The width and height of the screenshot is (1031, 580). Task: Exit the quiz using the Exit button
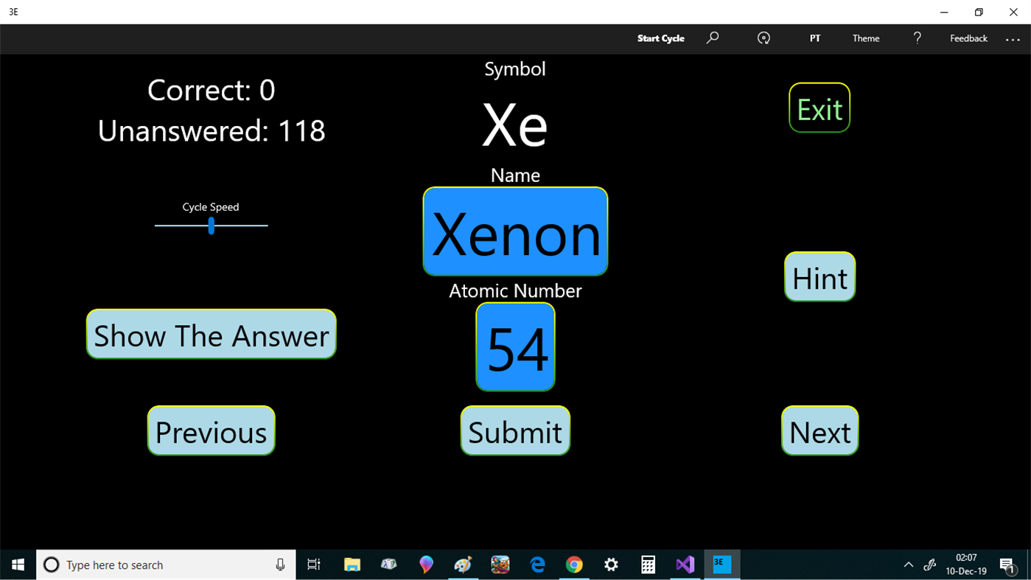coord(819,108)
